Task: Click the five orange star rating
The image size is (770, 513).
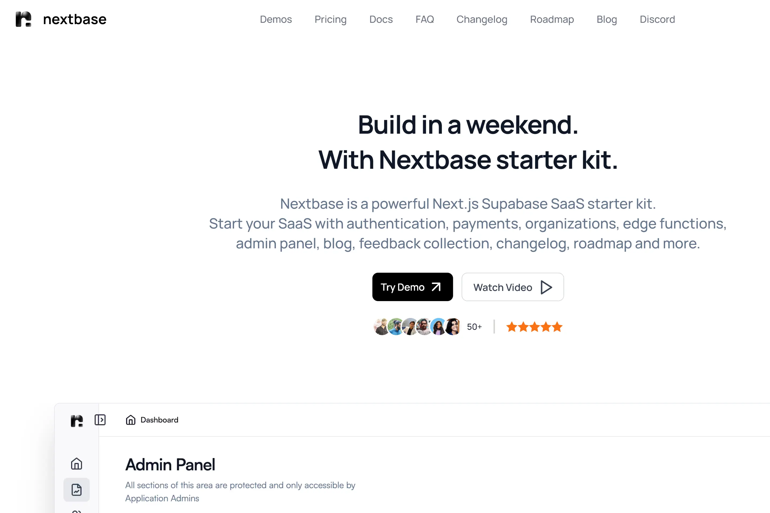Action: pyautogui.click(x=534, y=327)
